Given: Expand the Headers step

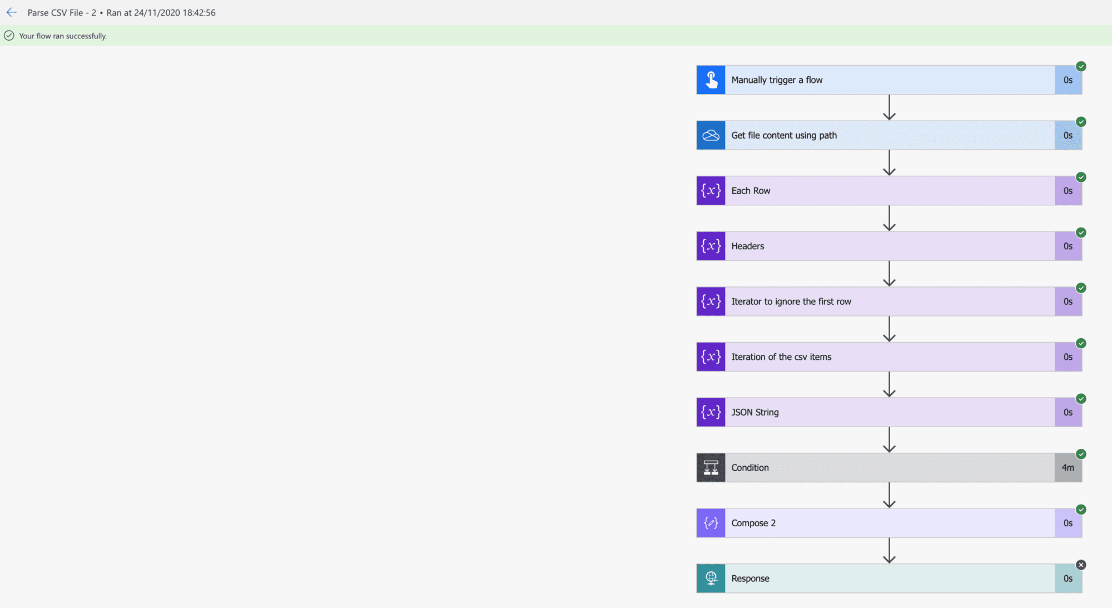Looking at the screenshot, I should [889, 246].
